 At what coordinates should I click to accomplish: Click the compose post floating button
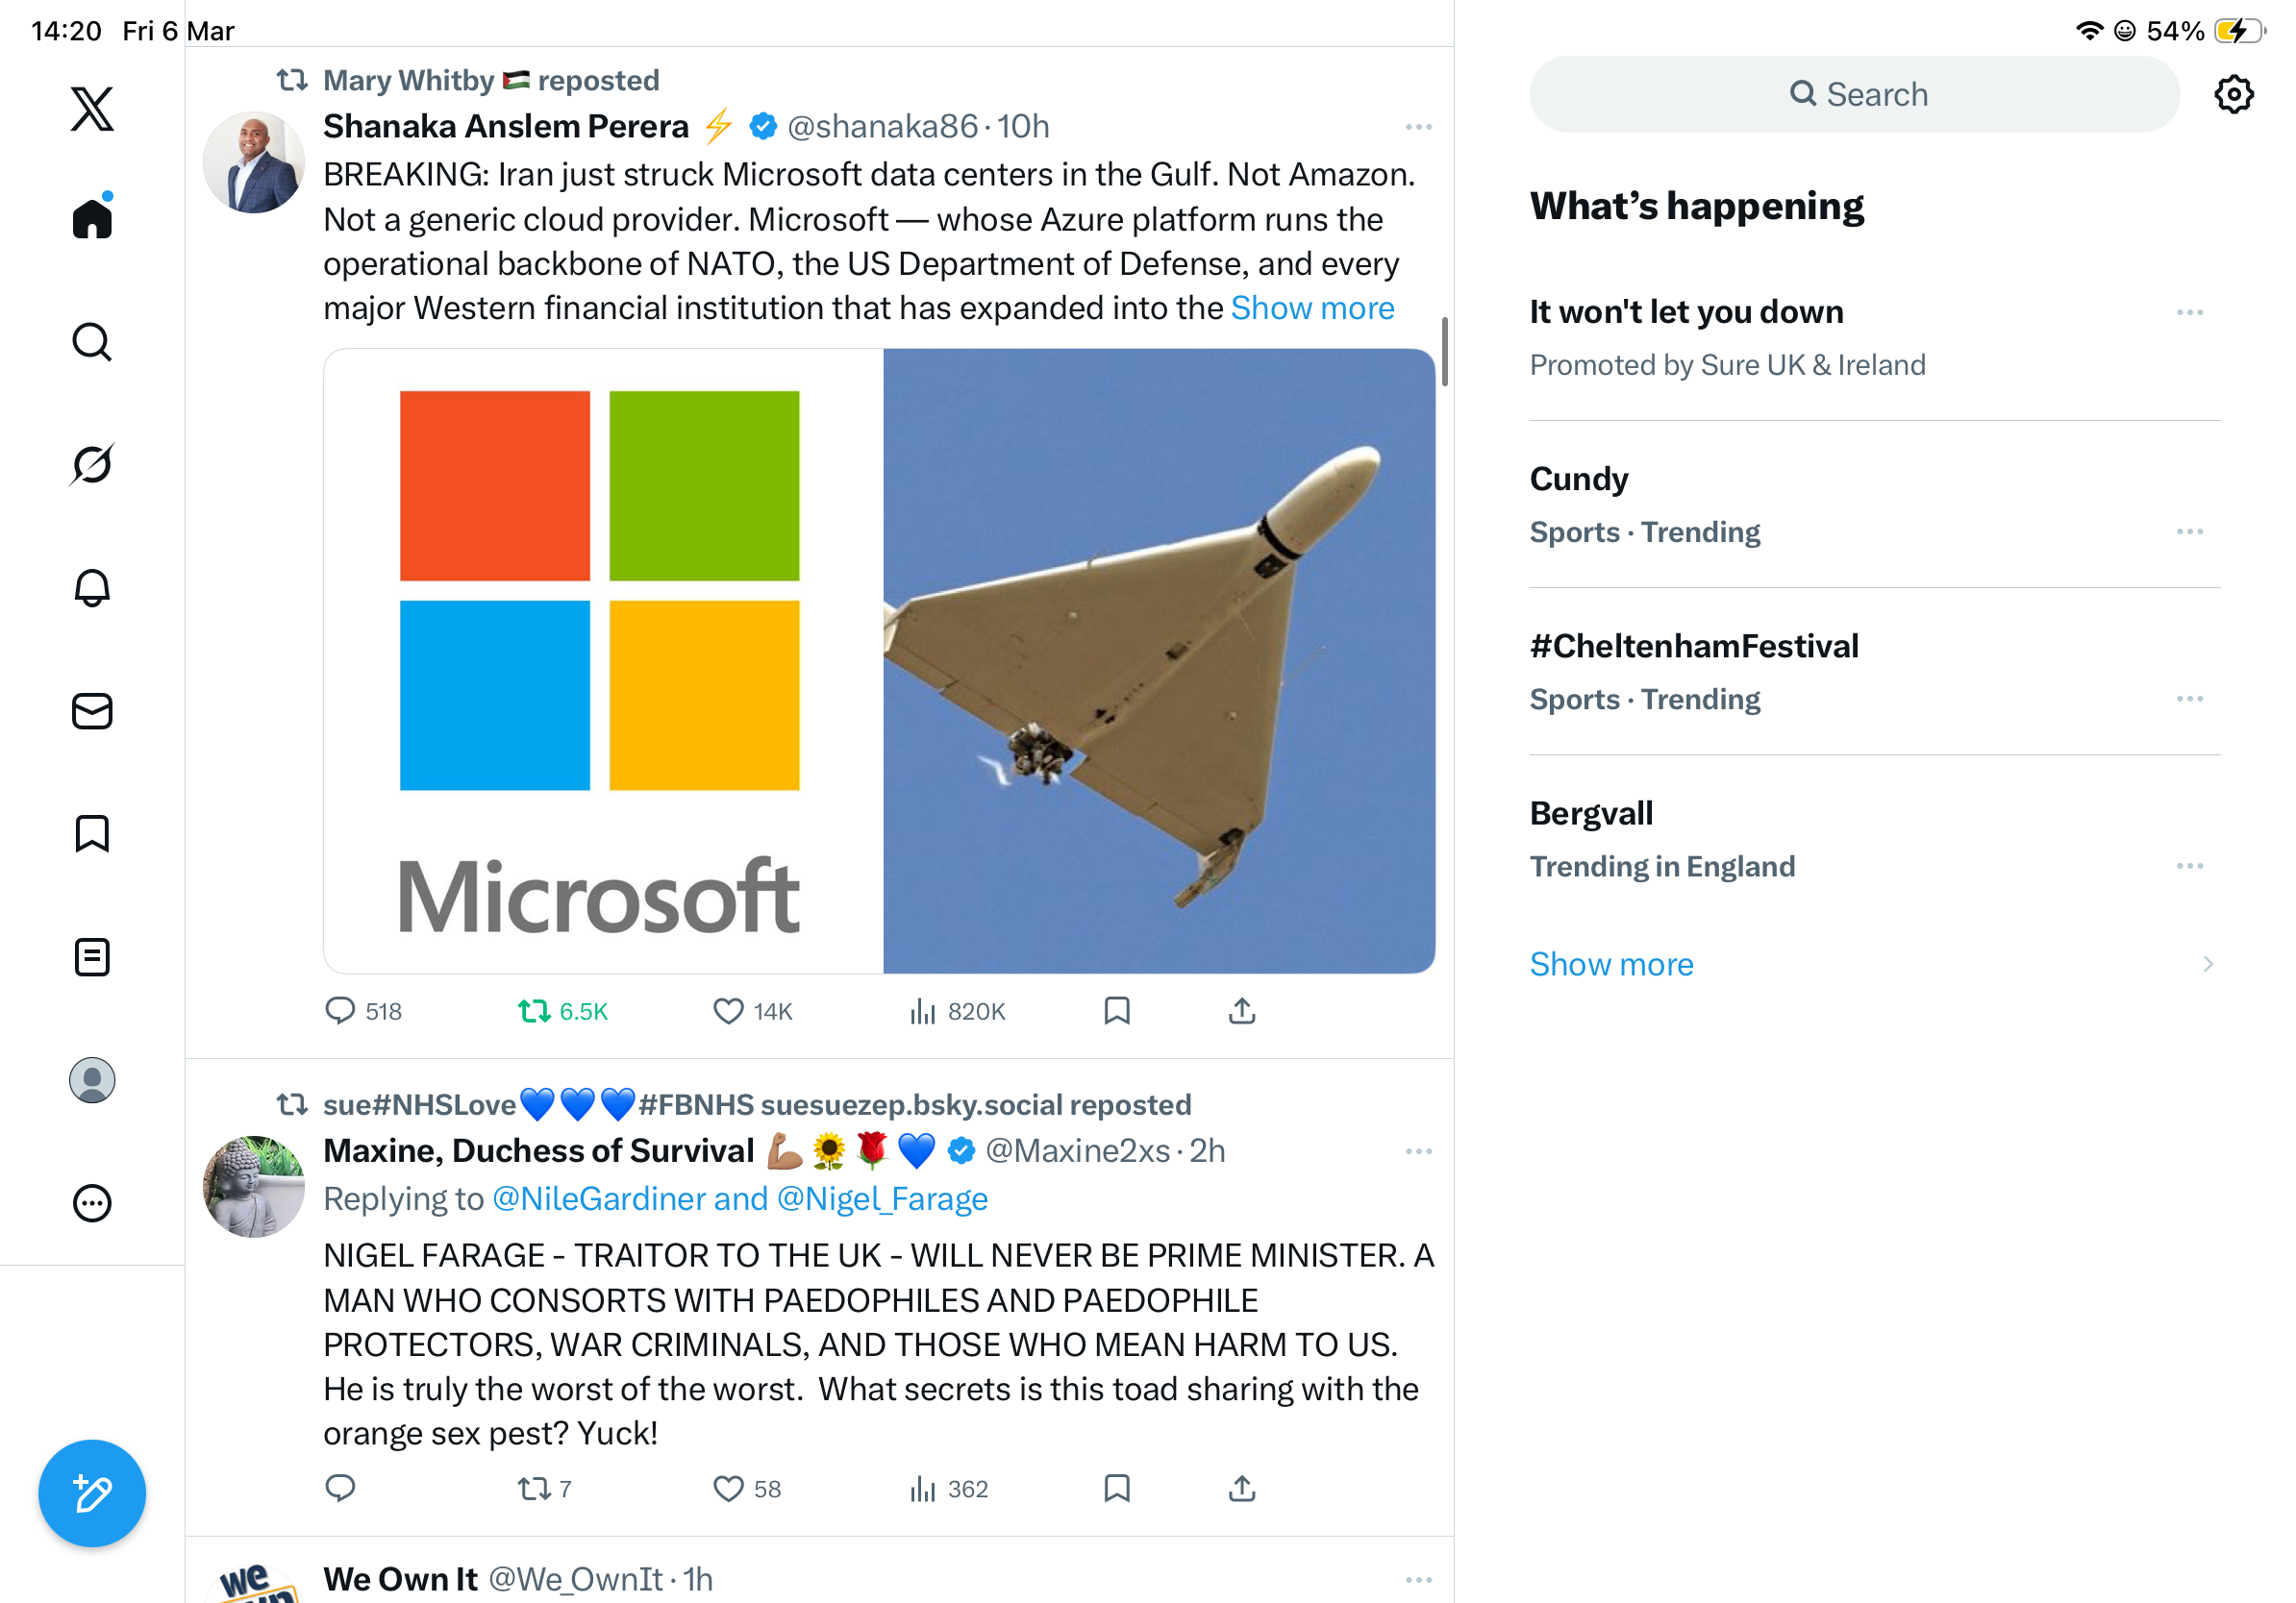click(92, 1493)
